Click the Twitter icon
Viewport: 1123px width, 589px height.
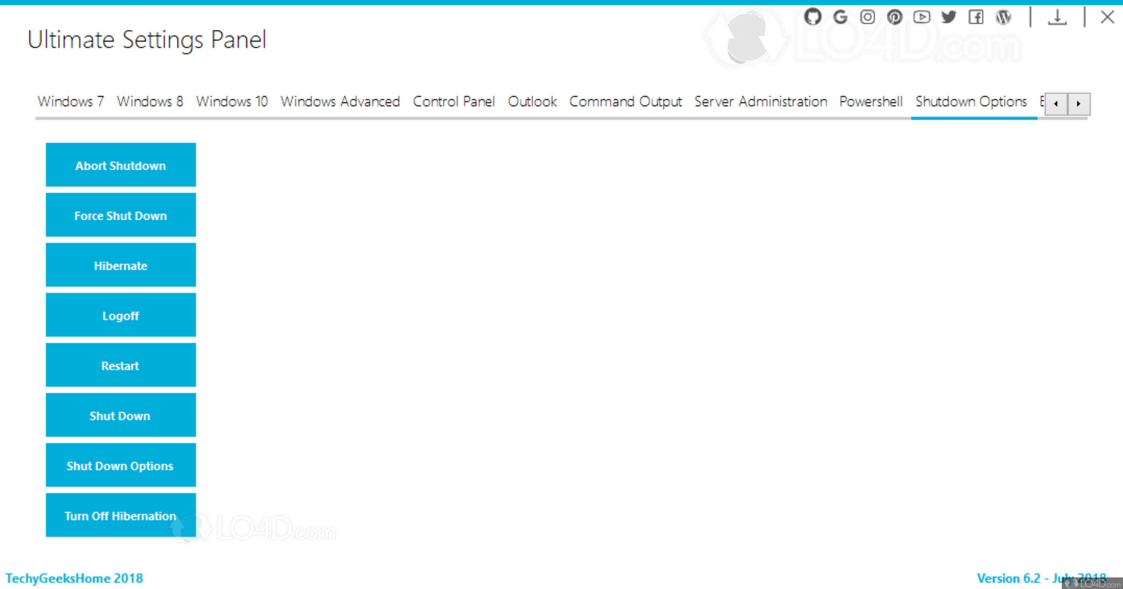(949, 17)
